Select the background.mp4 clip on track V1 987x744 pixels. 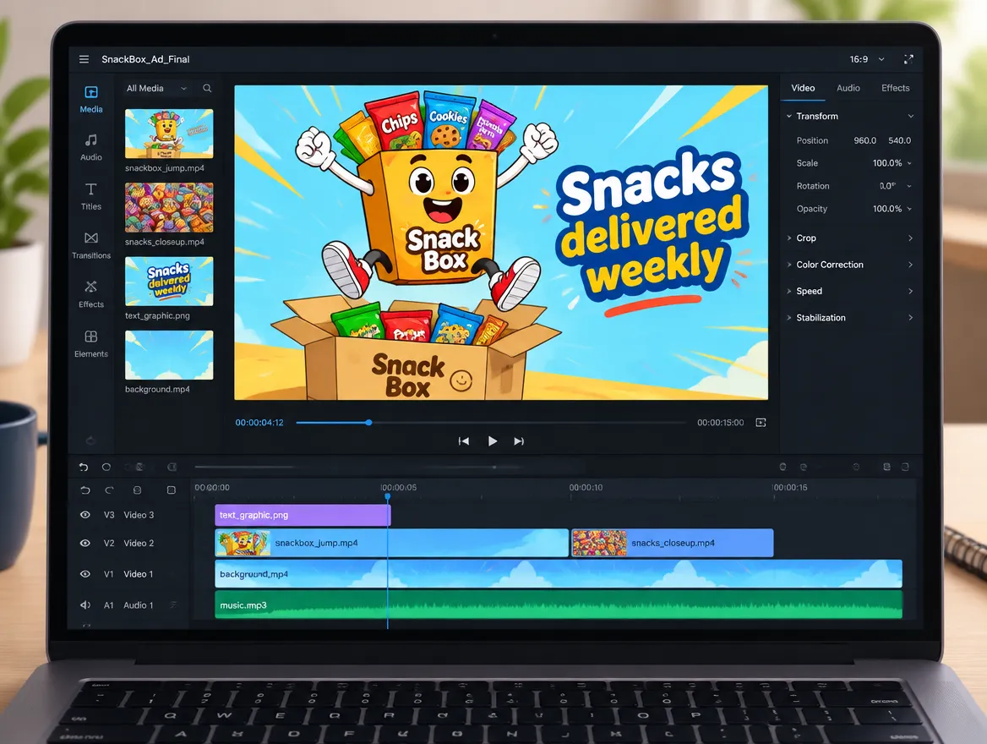click(559, 574)
